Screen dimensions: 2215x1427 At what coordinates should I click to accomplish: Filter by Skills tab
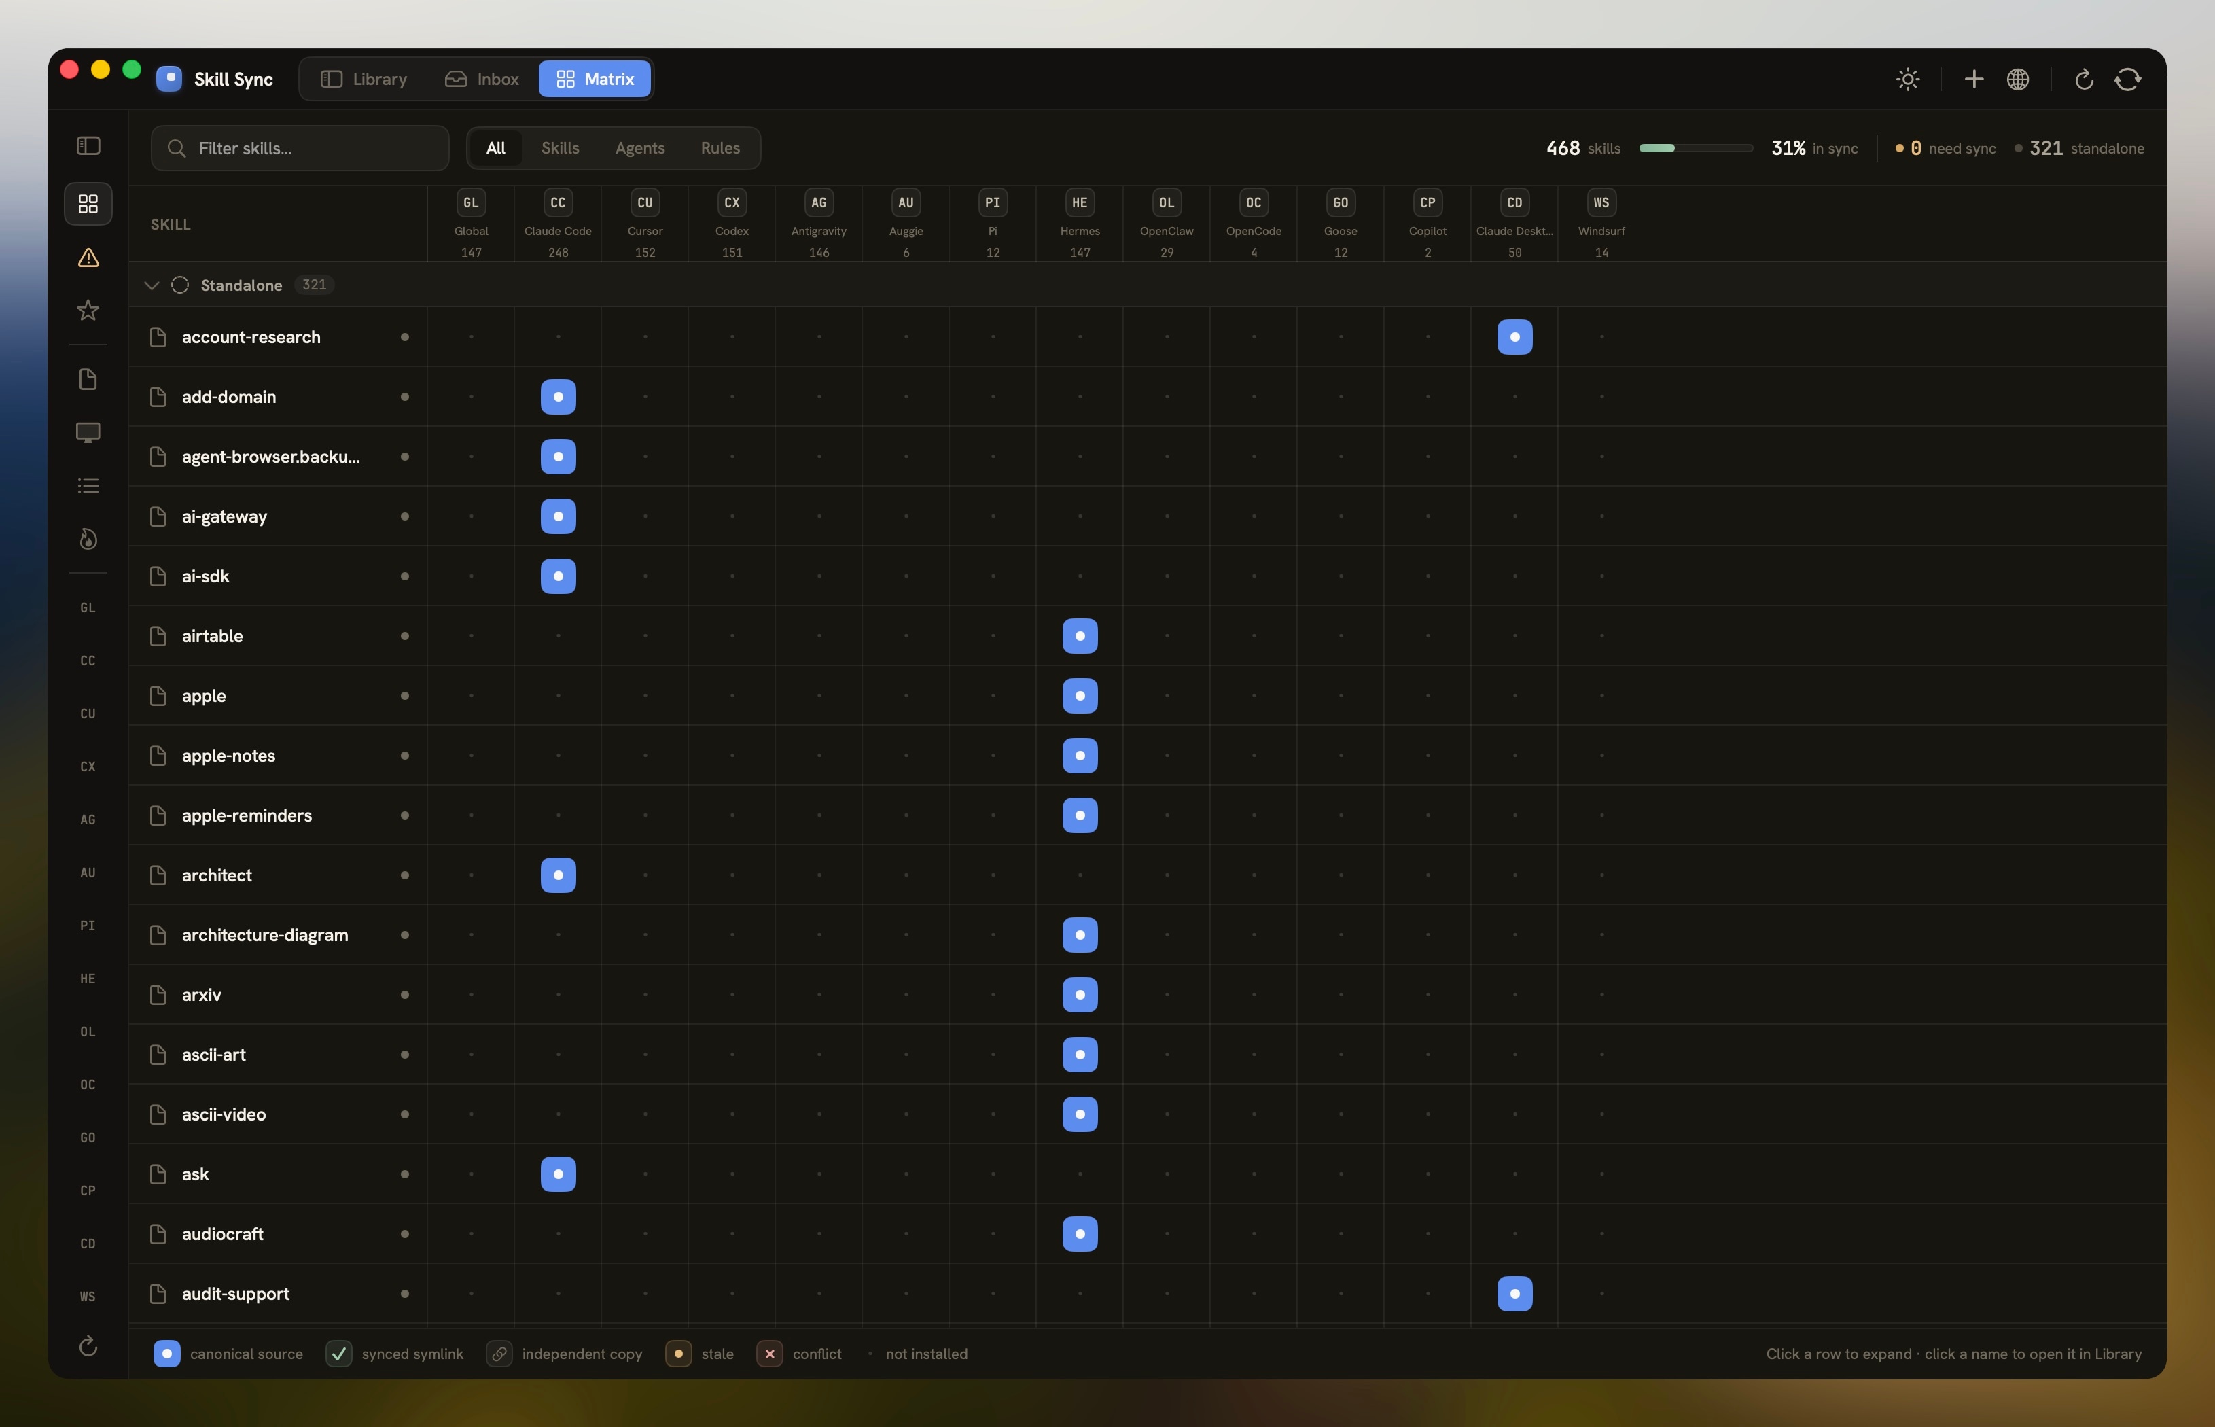click(x=560, y=148)
